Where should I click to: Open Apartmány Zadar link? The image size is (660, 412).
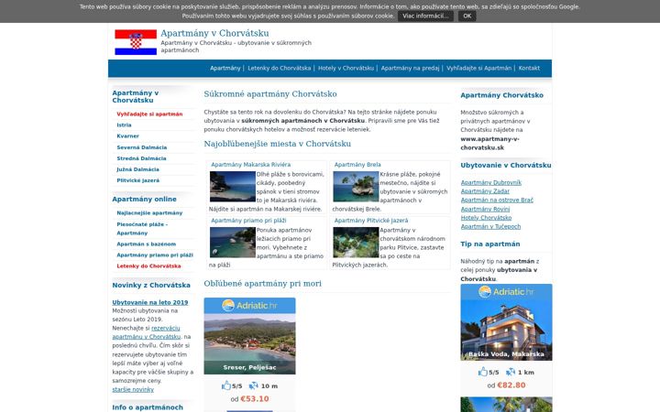[485, 191]
